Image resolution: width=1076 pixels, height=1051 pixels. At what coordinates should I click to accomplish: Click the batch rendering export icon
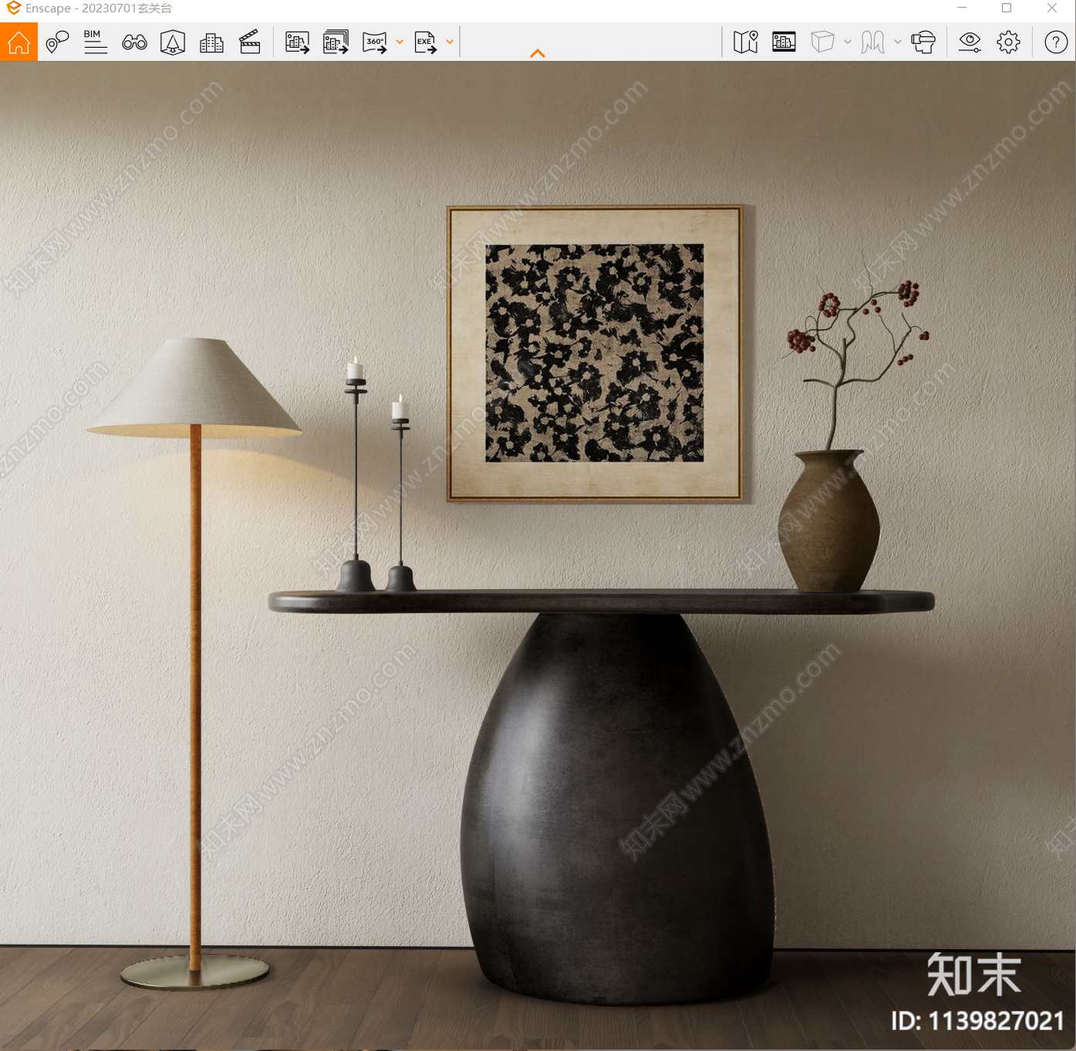click(x=336, y=42)
